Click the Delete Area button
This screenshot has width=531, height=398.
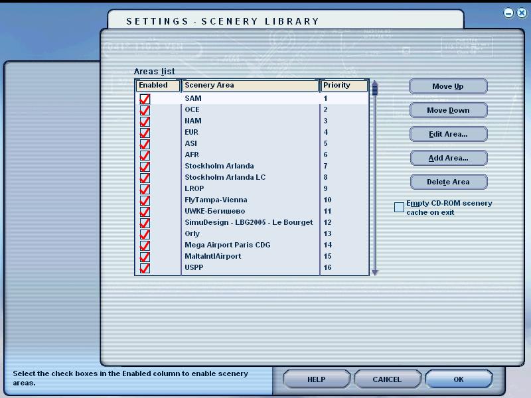tap(449, 182)
